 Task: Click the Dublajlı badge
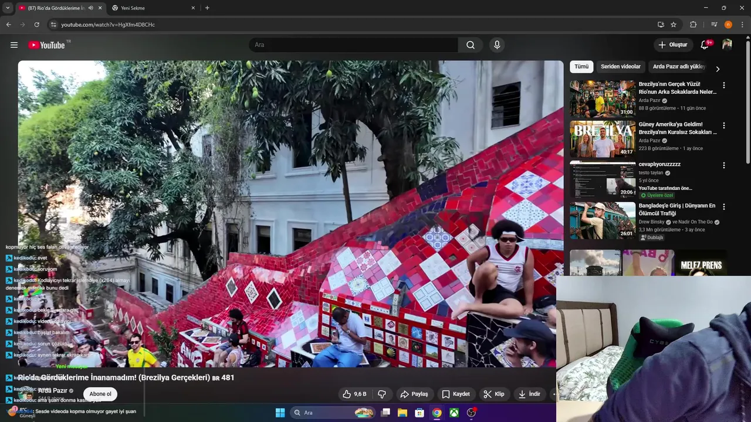coord(652,237)
